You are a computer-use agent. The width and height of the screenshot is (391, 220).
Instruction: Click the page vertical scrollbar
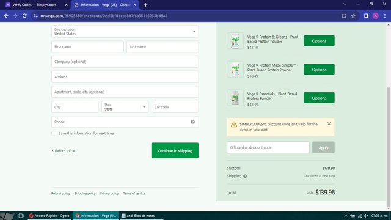389,147
